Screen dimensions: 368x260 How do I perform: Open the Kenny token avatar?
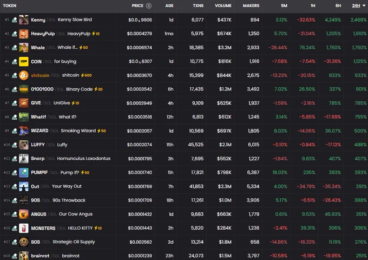tap(24, 19)
